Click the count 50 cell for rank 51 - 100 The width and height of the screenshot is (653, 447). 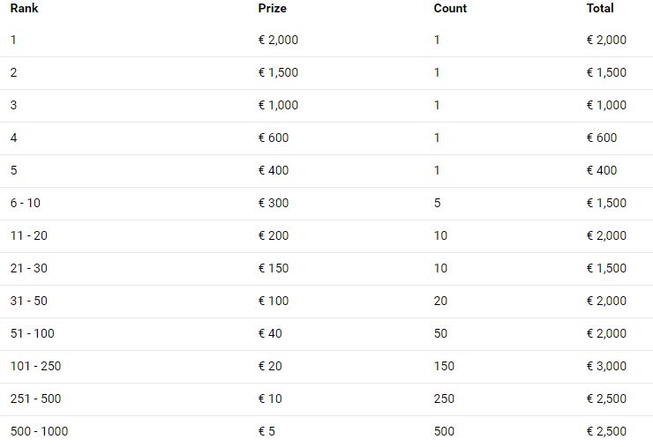(x=440, y=333)
